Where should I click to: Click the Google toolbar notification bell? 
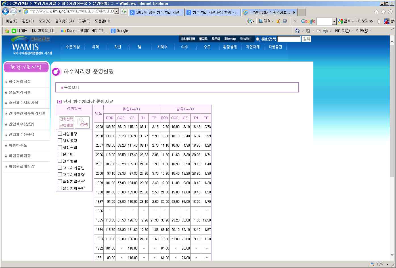coord(379,21)
